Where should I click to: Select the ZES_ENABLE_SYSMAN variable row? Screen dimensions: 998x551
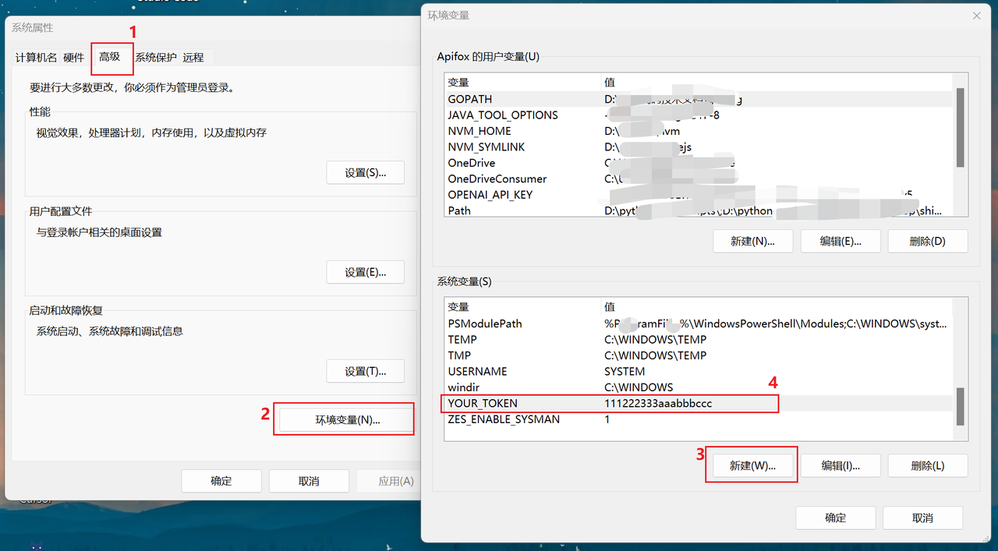699,419
